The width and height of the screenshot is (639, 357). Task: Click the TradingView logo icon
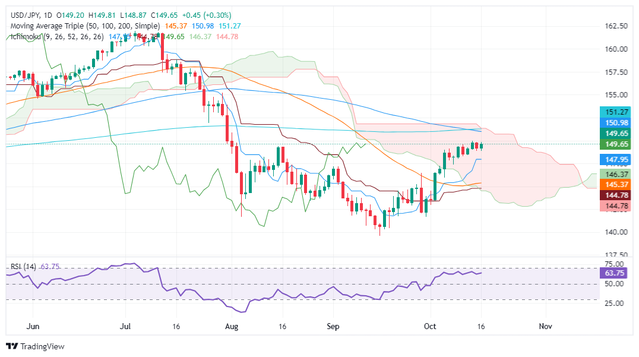[x=12, y=346]
